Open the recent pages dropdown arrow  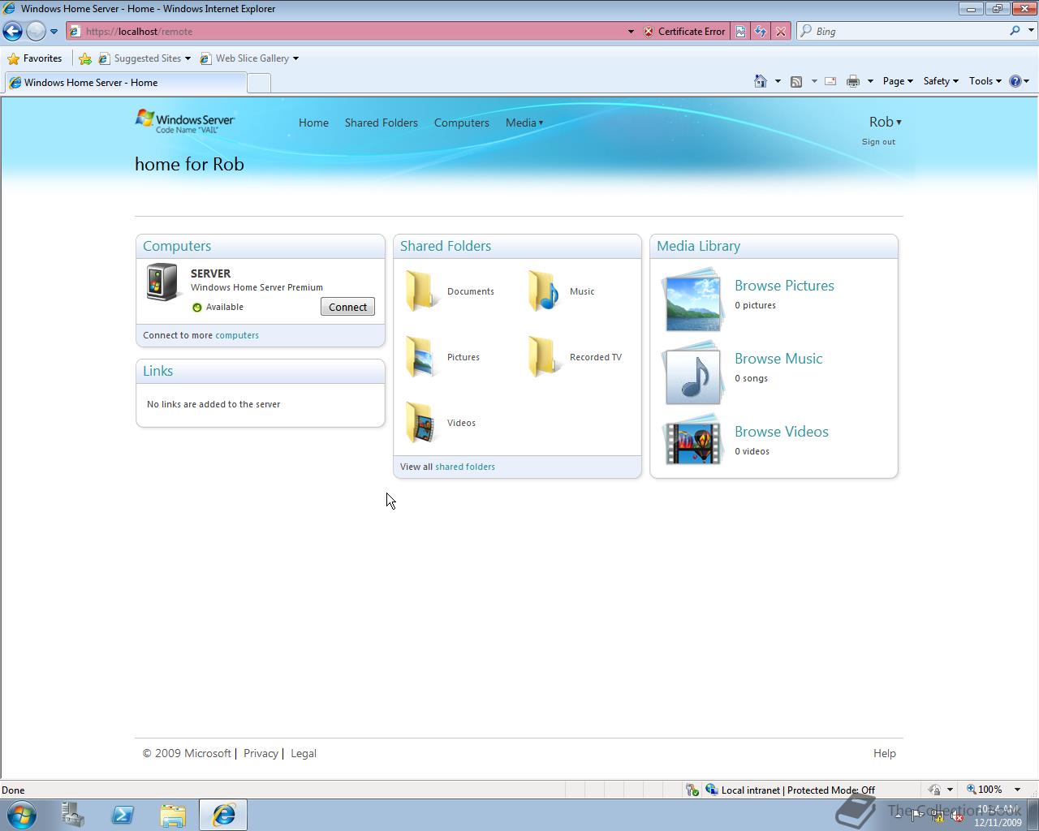(x=54, y=32)
